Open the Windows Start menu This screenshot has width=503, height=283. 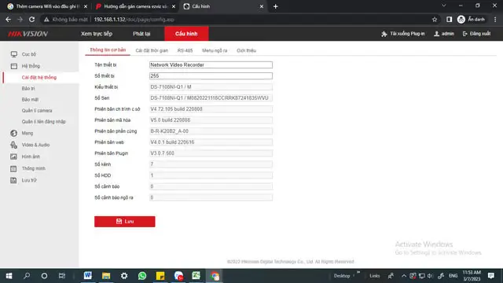[x=9, y=276]
